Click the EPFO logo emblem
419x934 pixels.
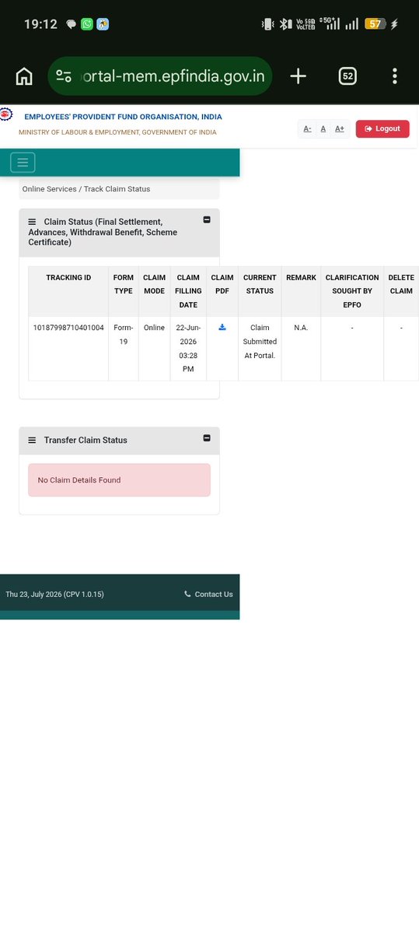point(6,114)
